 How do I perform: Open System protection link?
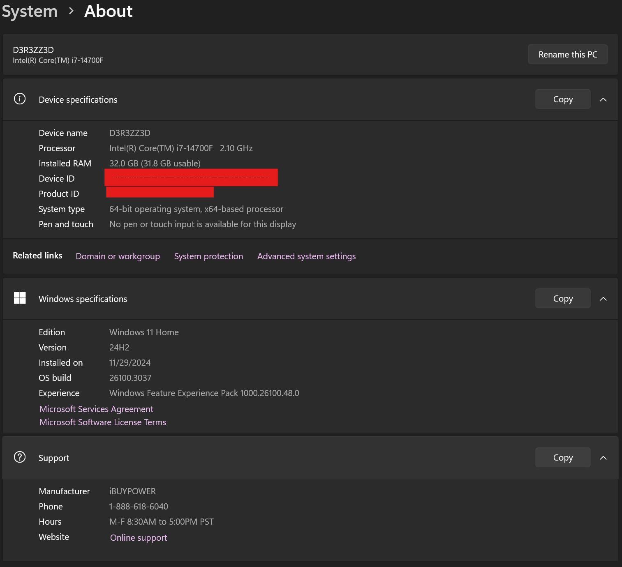[x=208, y=256]
